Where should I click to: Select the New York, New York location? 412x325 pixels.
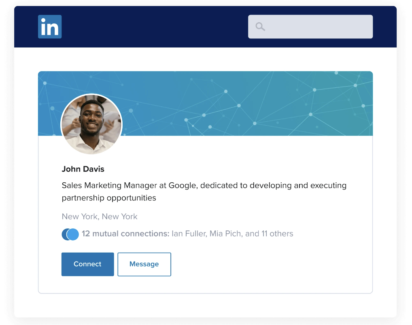point(100,217)
